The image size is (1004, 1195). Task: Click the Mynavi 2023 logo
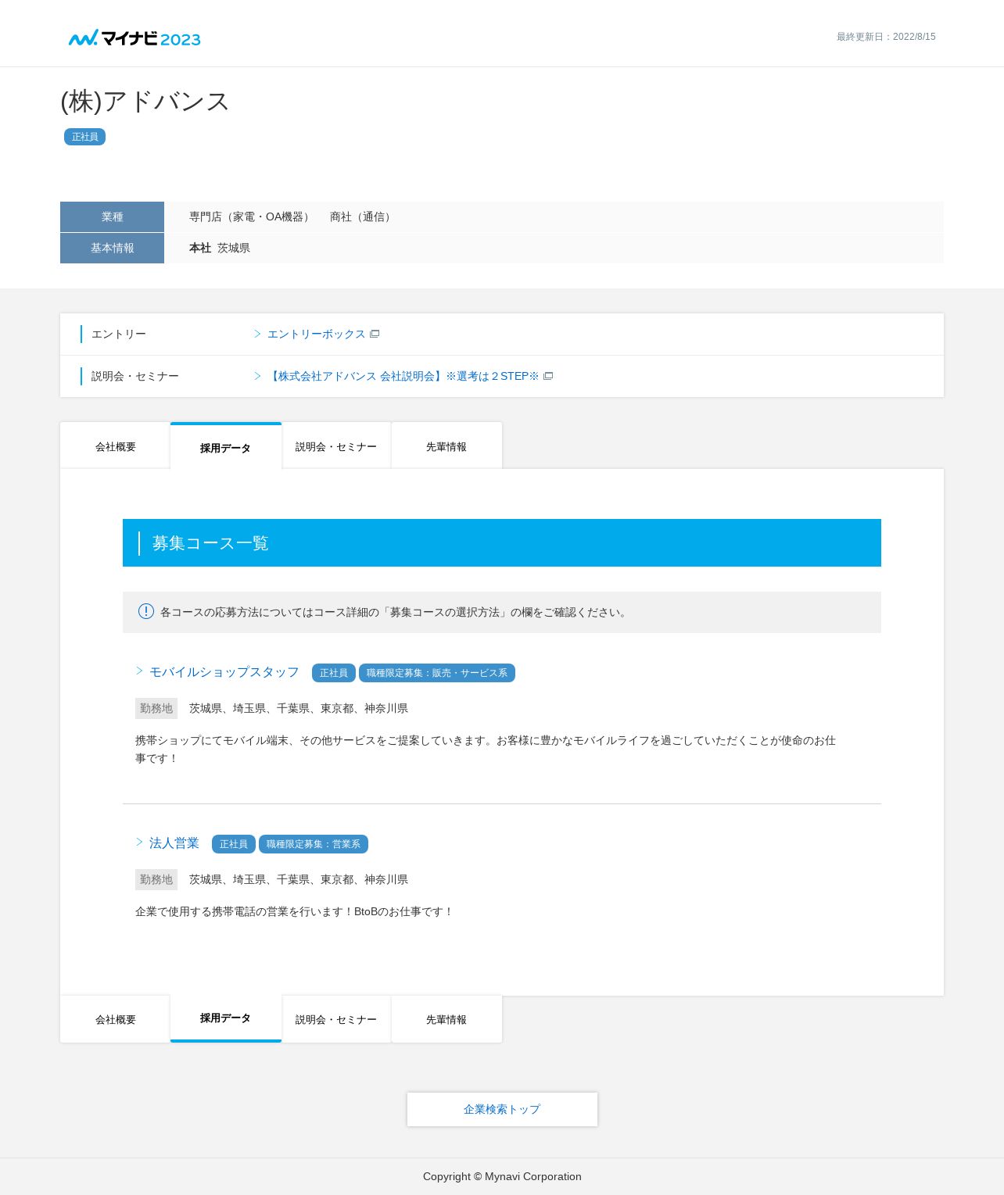pos(134,38)
